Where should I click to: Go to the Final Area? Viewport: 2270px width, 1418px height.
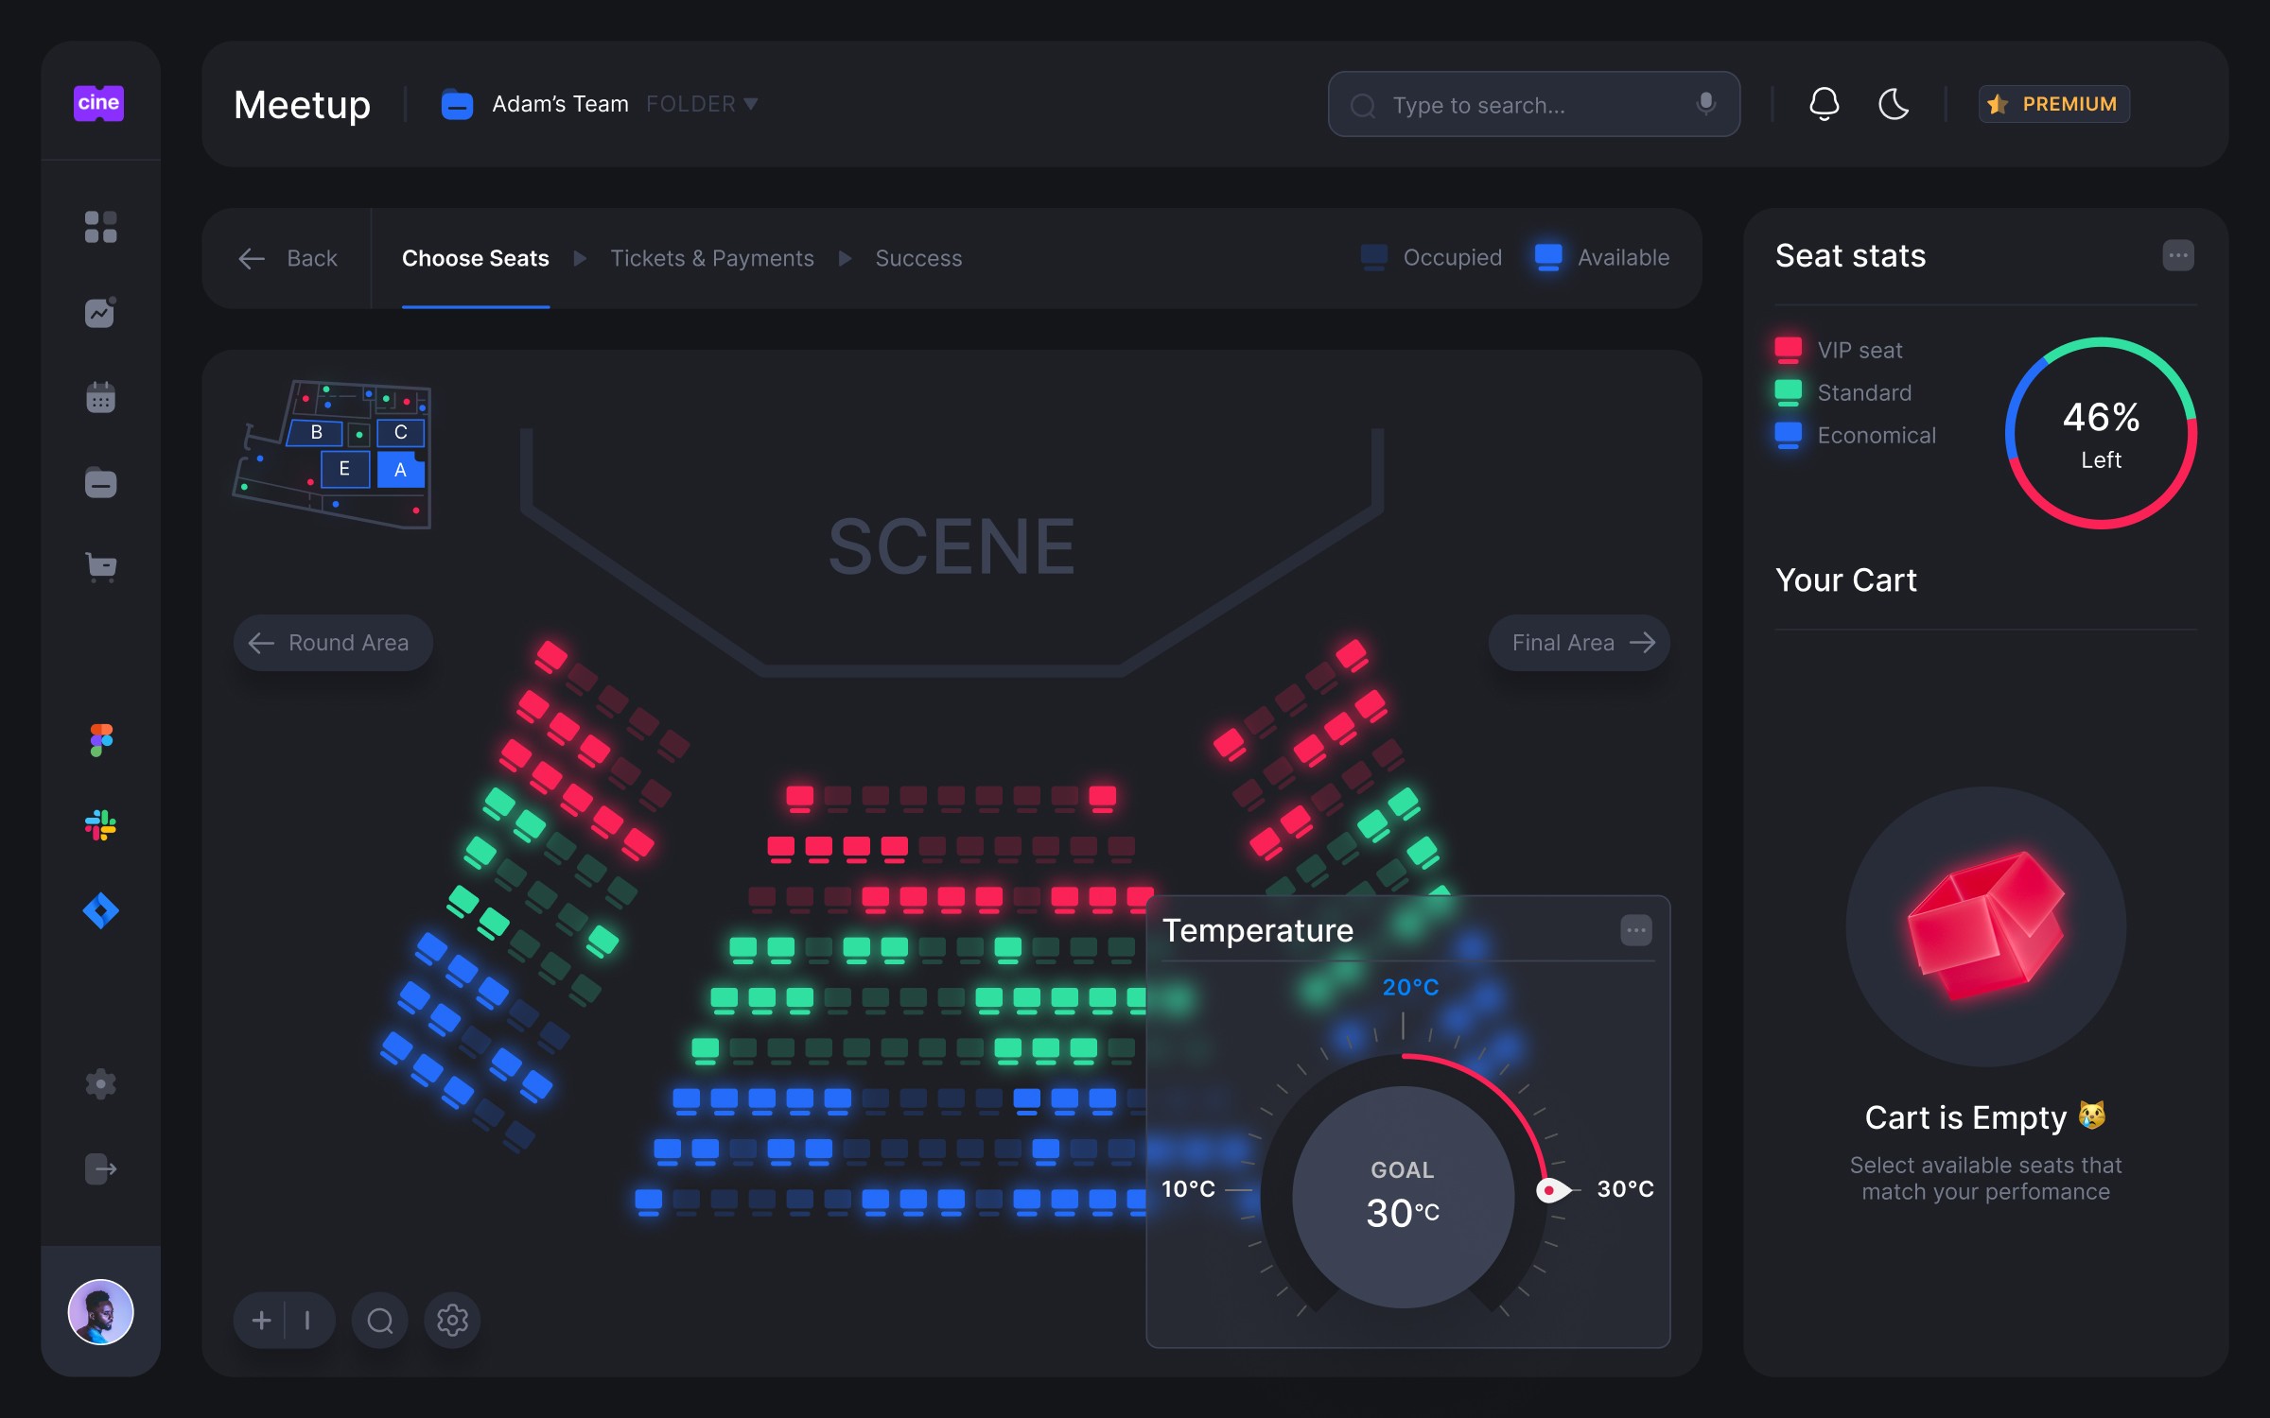1579,643
